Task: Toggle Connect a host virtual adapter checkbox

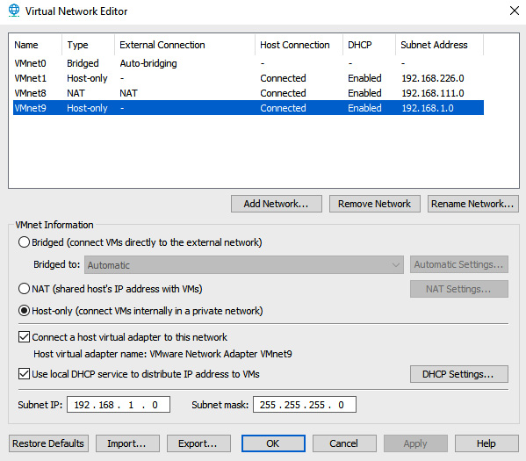Action: [x=25, y=337]
